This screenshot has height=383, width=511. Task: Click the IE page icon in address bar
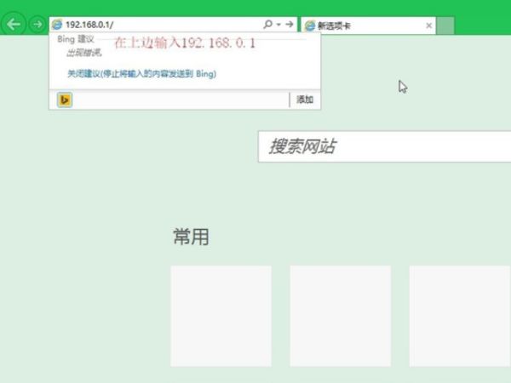(x=57, y=25)
